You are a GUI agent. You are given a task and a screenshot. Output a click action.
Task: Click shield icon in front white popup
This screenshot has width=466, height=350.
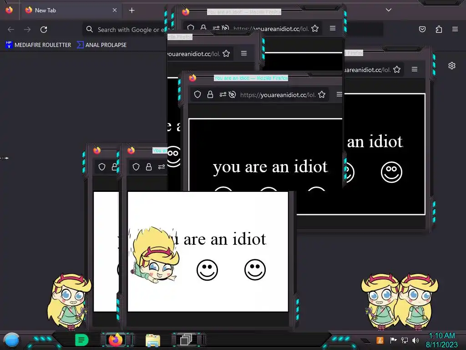[136, 167]
